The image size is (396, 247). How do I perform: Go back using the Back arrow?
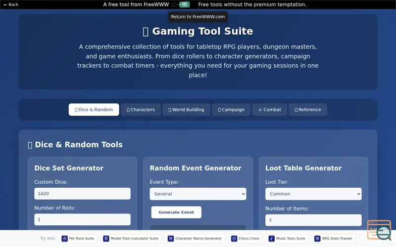[11, 4]
